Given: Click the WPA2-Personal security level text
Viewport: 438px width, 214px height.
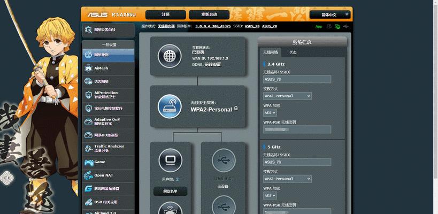Looking at the screenshot, I should tap(211, 110).
